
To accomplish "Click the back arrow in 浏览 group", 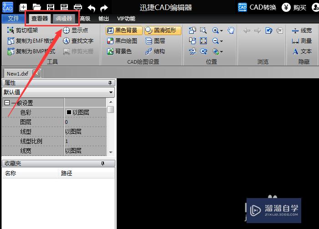I will (247, 31).
